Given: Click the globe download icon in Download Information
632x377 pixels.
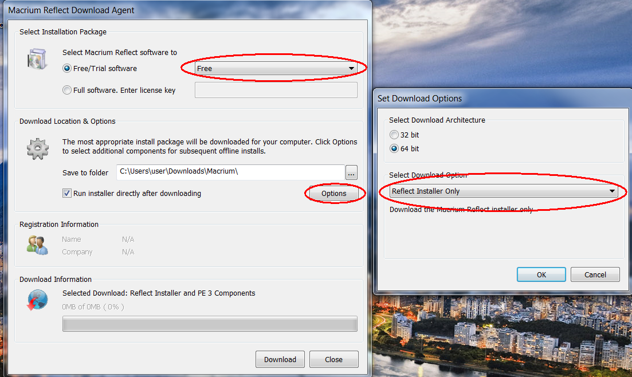Looking at the screenshot, I should [37, 300].
